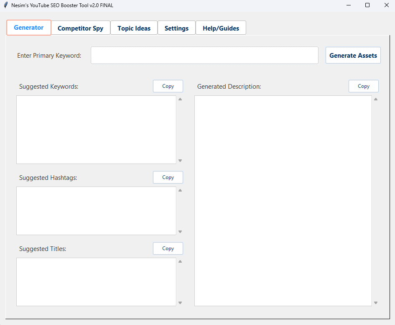395x325 pixels.
Task: Select the Generator tab
Action: point(29,28)
